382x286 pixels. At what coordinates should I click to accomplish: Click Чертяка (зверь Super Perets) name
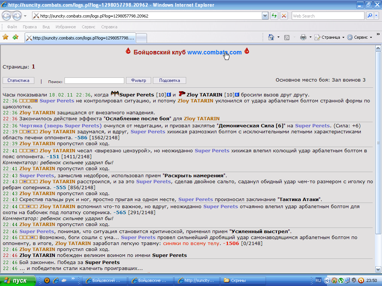pos(60,126)
